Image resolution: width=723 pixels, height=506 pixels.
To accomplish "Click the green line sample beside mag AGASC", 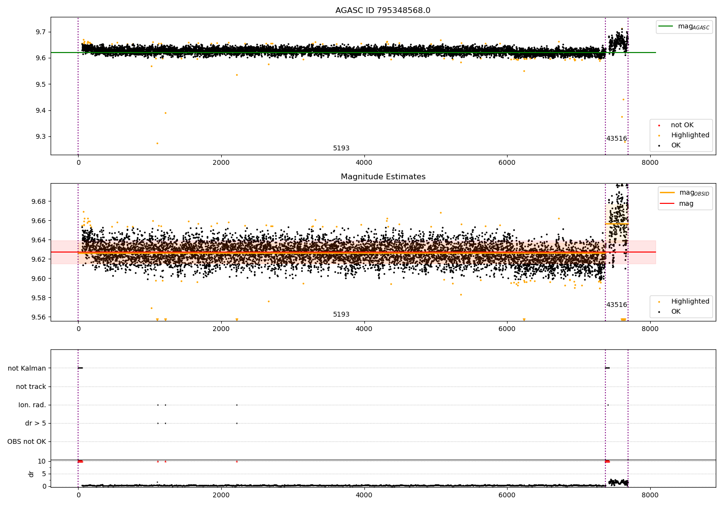I will [666, 26].
